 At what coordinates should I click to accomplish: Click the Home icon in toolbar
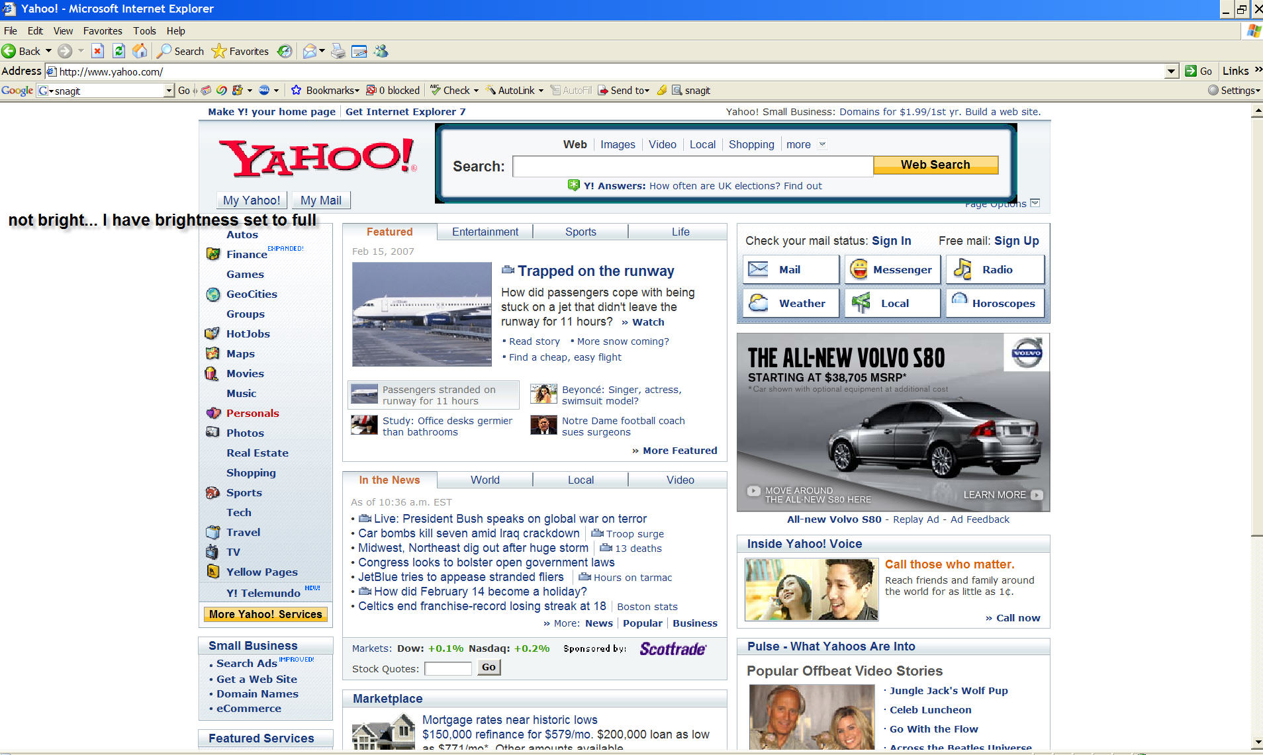140,51
